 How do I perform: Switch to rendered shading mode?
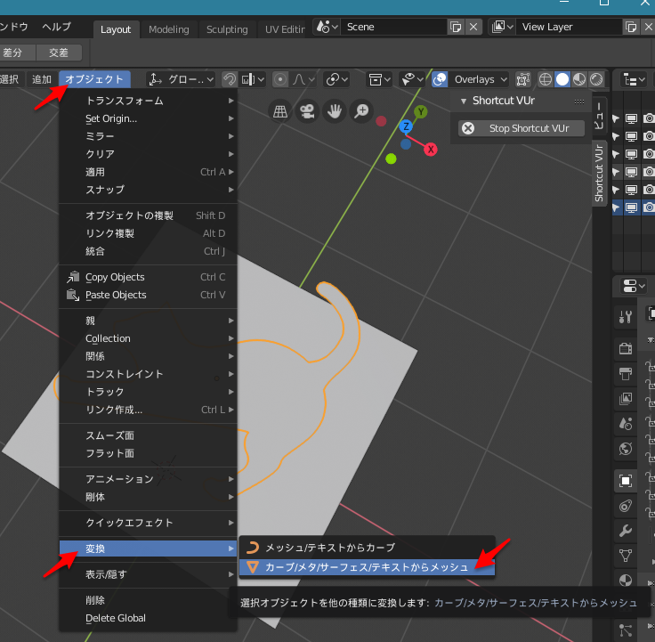pos(596,79)
